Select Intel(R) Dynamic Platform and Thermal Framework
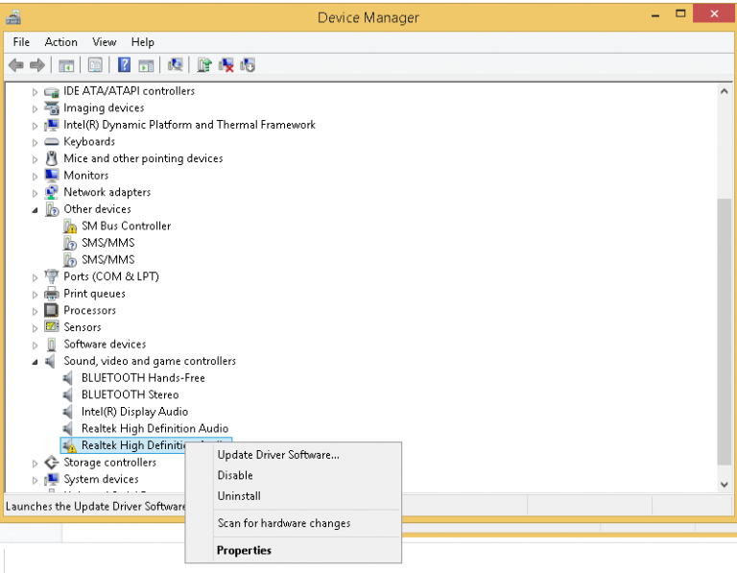This screenshot has width=737, height=573. coord(189,125)
